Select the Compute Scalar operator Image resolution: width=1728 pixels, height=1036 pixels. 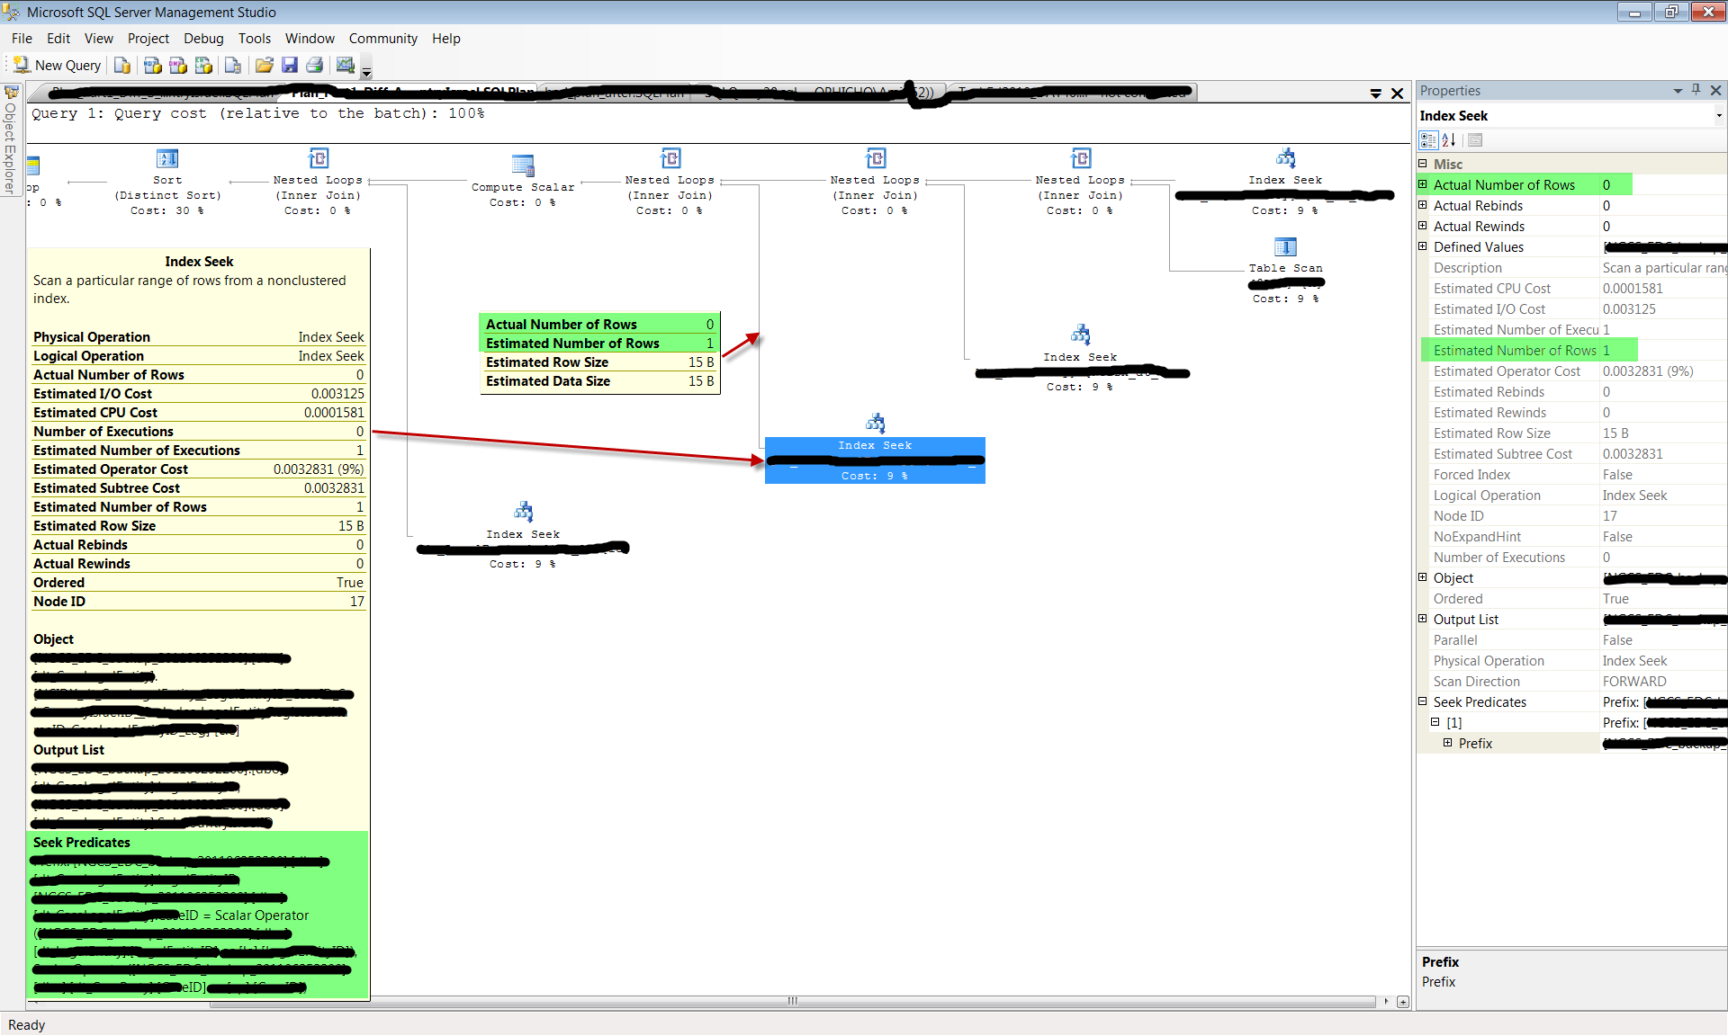(x=522, y=182)
